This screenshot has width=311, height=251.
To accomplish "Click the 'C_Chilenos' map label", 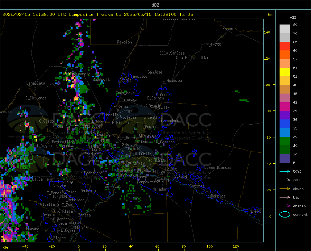I will (36, 98).
